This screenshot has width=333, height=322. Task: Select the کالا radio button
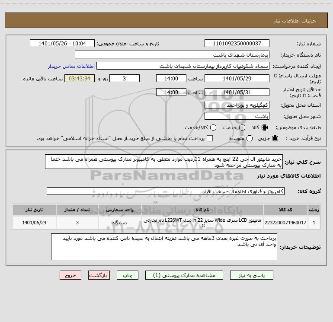point(265,128)
